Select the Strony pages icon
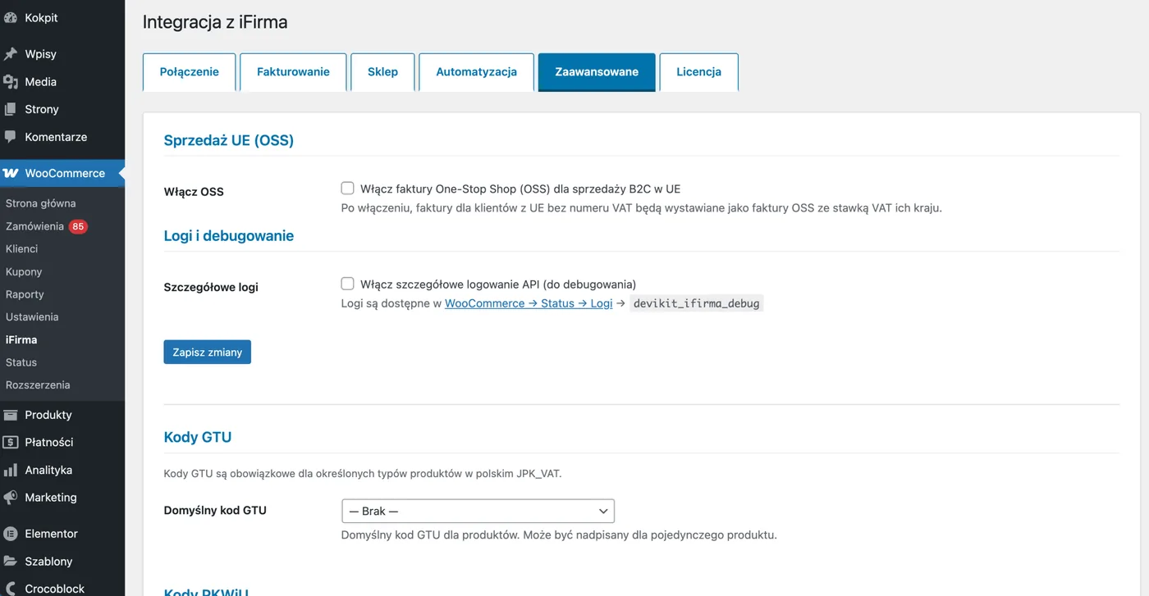1149x596 pixels. coord(11,109)
